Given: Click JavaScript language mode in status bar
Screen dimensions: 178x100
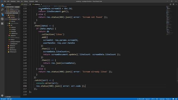Looking at the screenshot, I should click(x=162, y=99).
